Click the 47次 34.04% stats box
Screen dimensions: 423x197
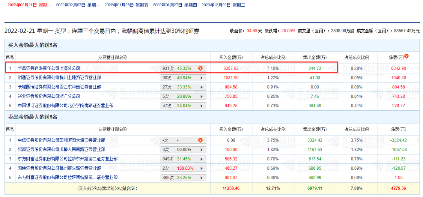(183, 106)
